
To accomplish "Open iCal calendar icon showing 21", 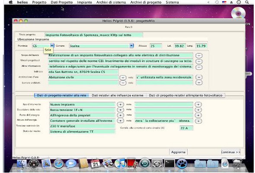I will (96, 164).
